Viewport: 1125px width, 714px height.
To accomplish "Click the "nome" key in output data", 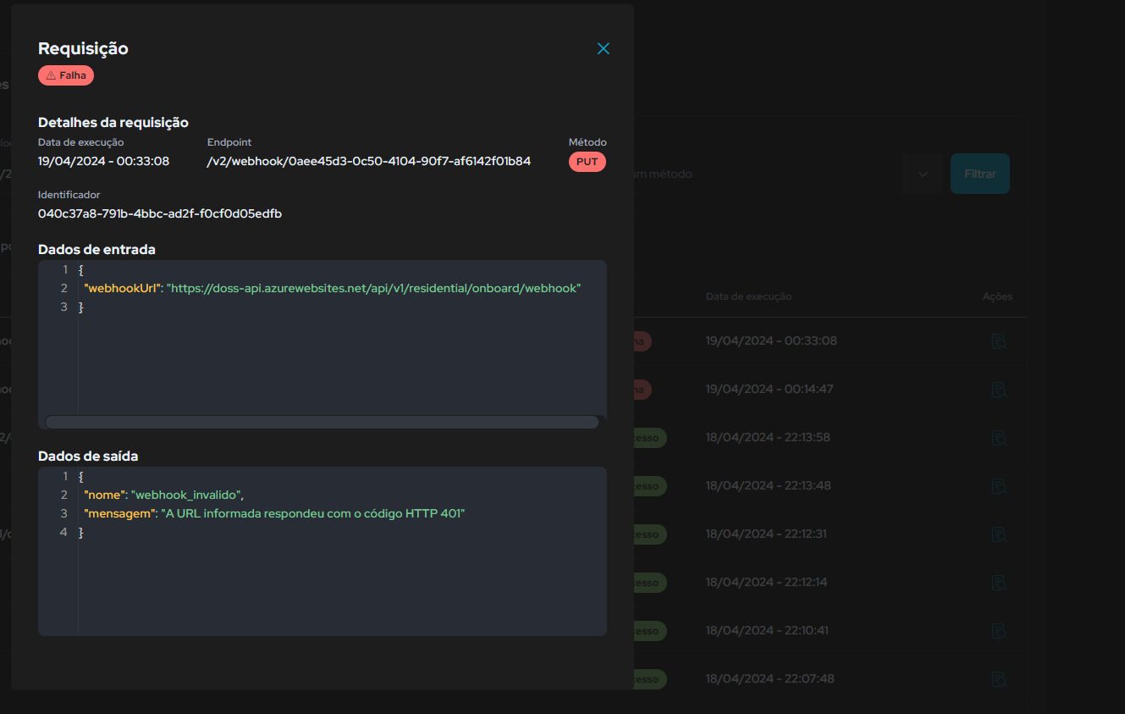I will click(105, 495).
